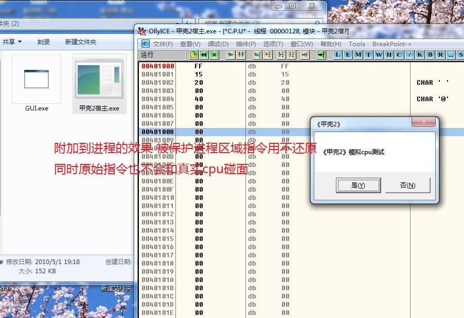Click 刻录 in Explorer toolbar

(x=44, y=42)
